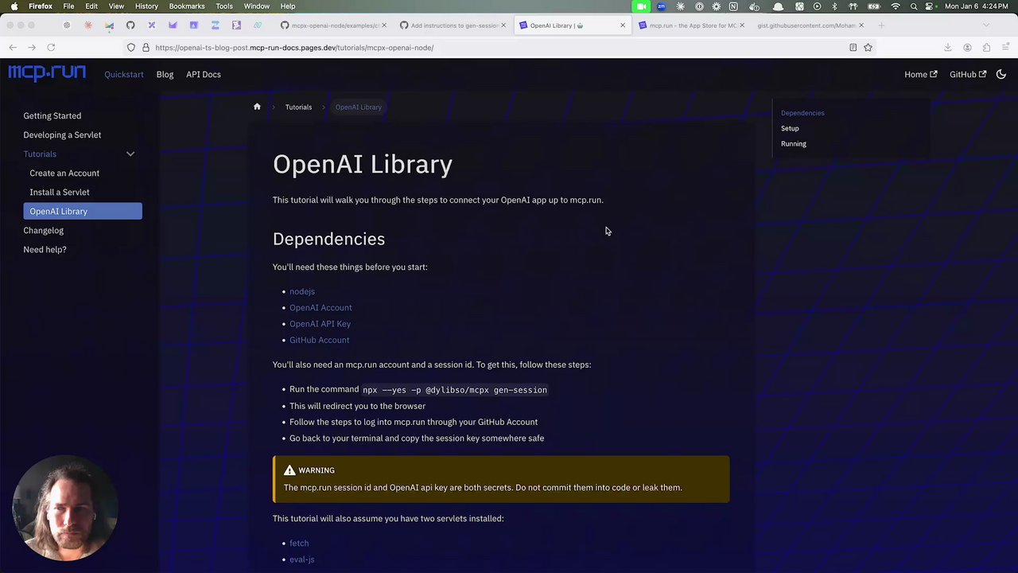1018x573 pixels.
Task: Open the Home external link
Action: click(x=921, y=74)
